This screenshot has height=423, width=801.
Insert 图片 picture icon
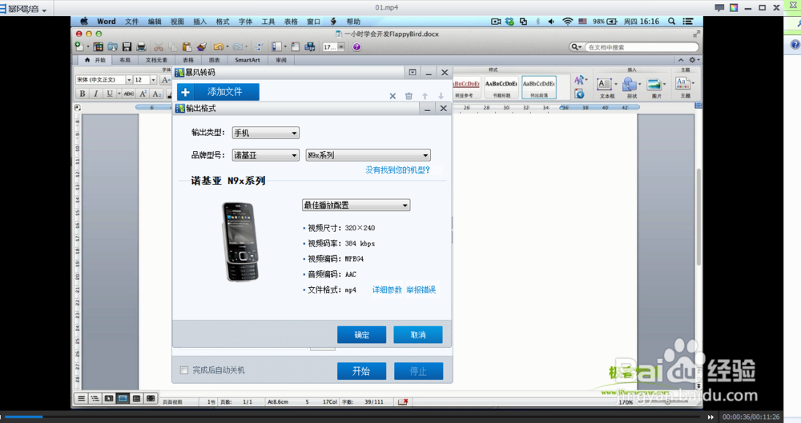[x=654, y=84]
